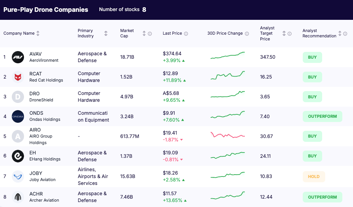Sort the table by Company Name
This screenshot has width=353, height=207.
[38, 34]
